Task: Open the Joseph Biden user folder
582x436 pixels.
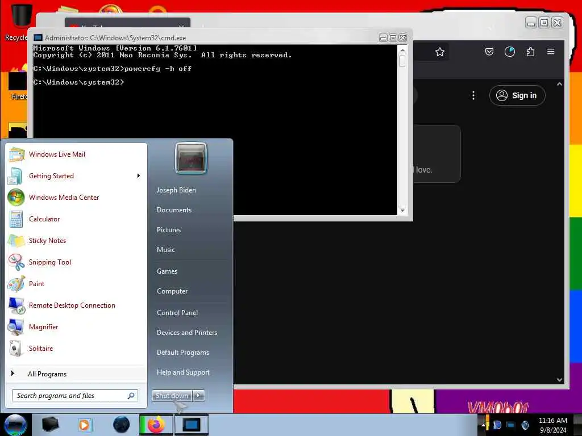Action: coord(176,190)
